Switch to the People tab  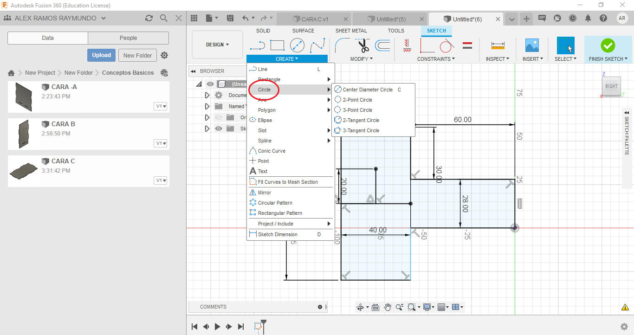point(128,38)
